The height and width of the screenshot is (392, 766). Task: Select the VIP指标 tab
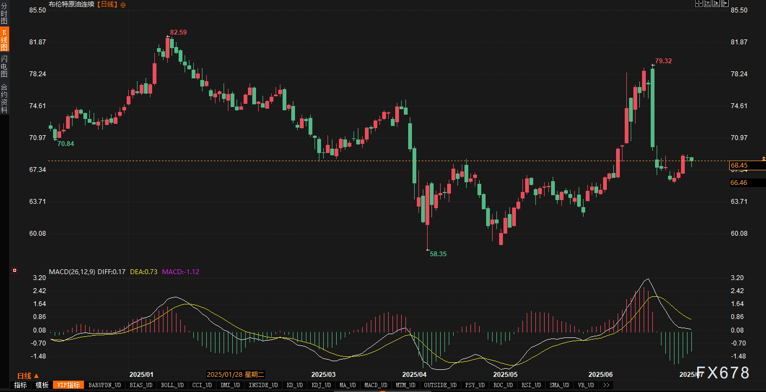coord(69,385)
